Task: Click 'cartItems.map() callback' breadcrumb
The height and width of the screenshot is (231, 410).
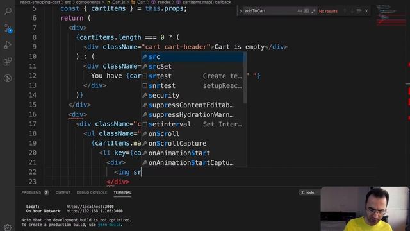Action: [206, 2]
